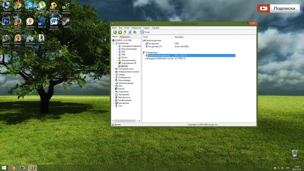
Task: Switch to the Избранное tab in left panel
Action: tap(124, 37)
